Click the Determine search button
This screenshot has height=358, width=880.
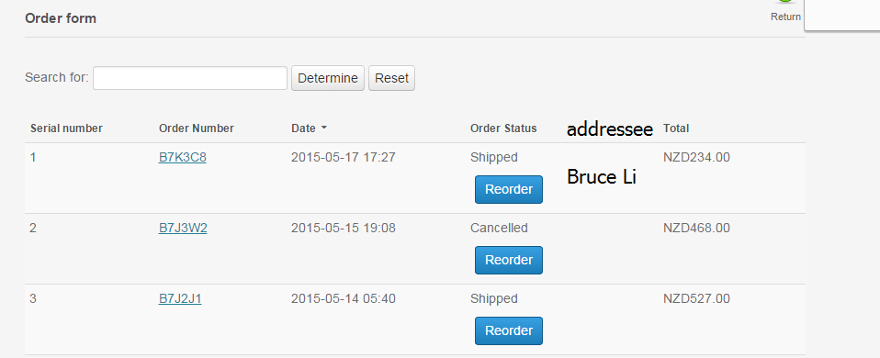coord(328,78)
